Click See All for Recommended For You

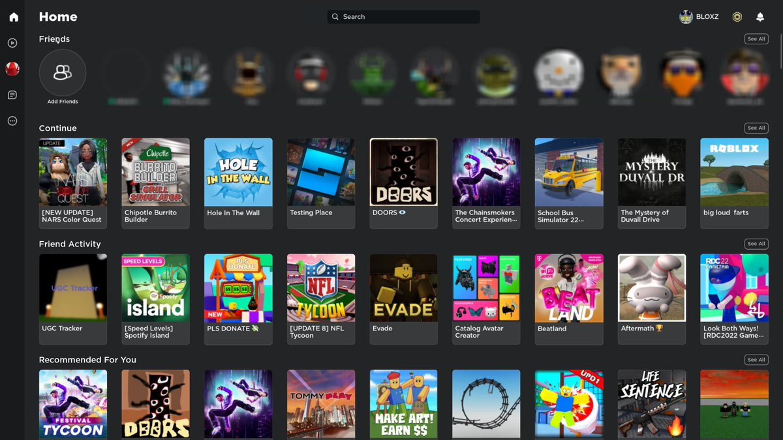(756, 360)
